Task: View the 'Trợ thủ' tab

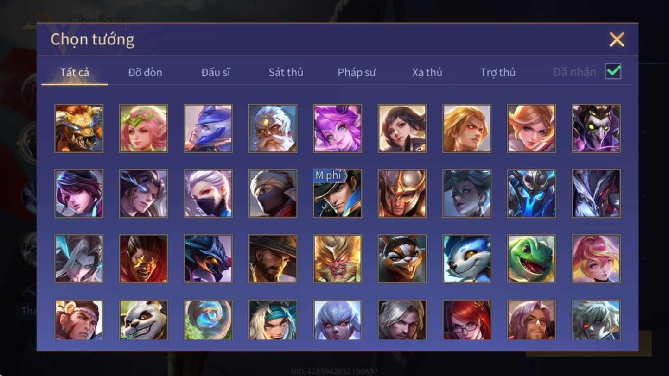Action: [x=498, y=72]
